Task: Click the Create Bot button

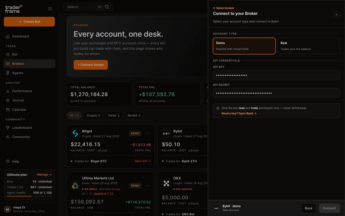Action: click(29, 22)
